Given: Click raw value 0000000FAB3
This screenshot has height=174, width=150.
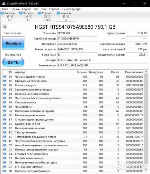Looking at the screenshot, I should 134,150.
